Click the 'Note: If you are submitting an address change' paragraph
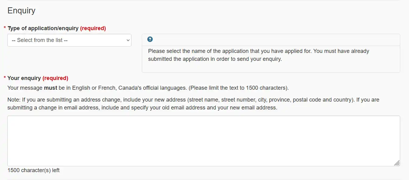Screen dimensions: 409x180 click(x=193, y=104)
